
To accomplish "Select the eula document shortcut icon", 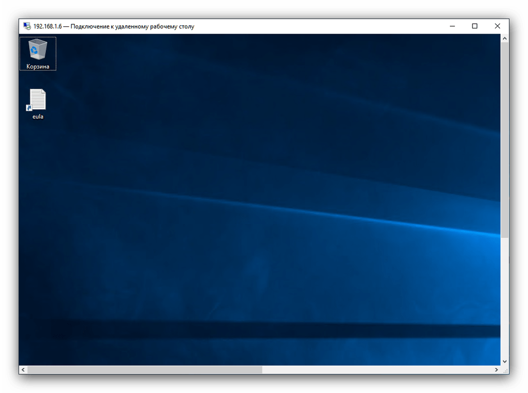I will (38, 99).
